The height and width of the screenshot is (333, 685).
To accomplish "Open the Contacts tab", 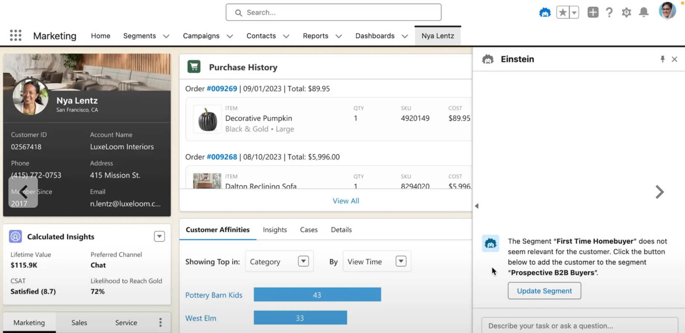I will click(x=261, y=36).
